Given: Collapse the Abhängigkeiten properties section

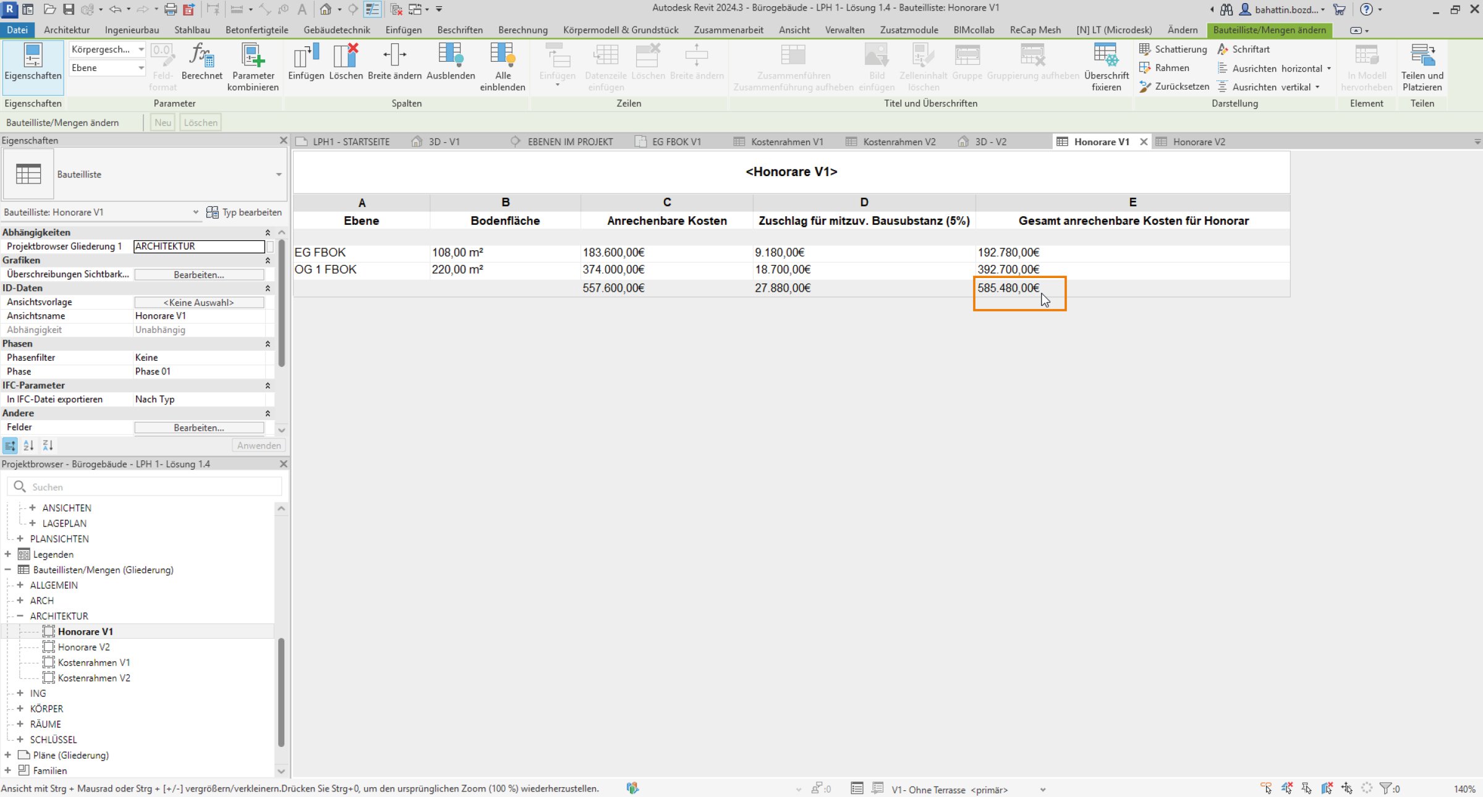Looking at the screenshot, I should pos(268,232).
